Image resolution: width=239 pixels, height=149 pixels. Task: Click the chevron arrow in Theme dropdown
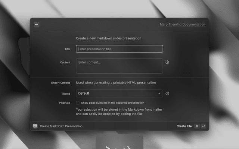click(159, 93)
